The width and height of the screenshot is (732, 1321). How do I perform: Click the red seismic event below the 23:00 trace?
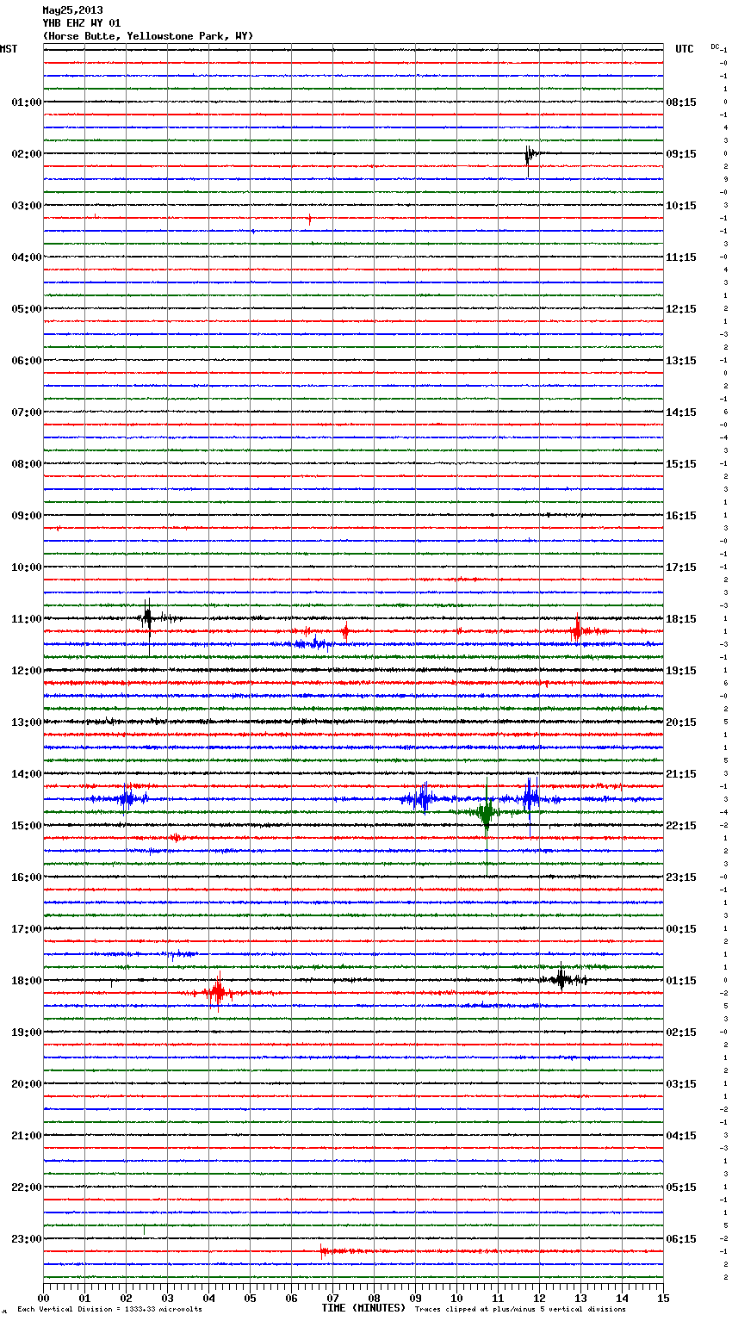[332, 1250]
